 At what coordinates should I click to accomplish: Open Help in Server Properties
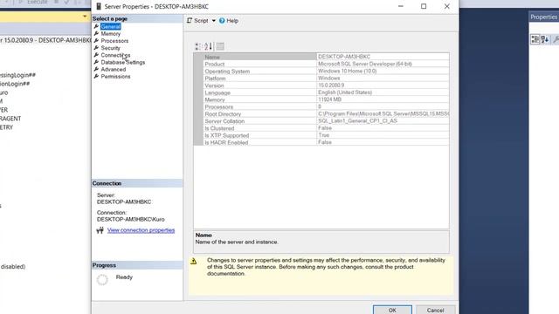tap(229, 21)
